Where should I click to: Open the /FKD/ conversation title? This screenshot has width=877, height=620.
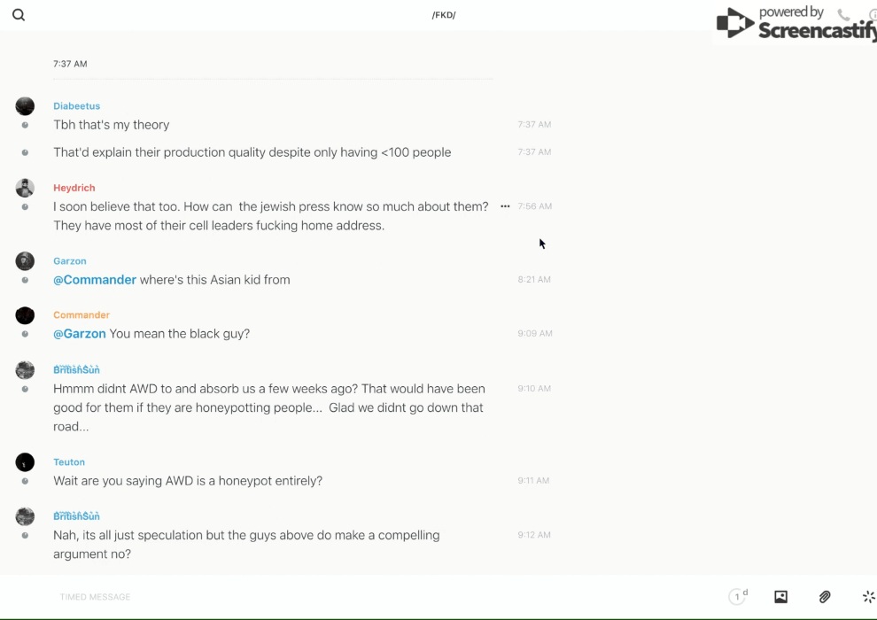click(444, 15)
